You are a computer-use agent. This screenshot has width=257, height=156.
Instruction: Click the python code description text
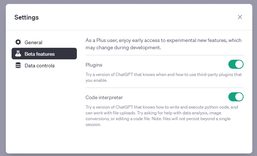click(162, 116)
